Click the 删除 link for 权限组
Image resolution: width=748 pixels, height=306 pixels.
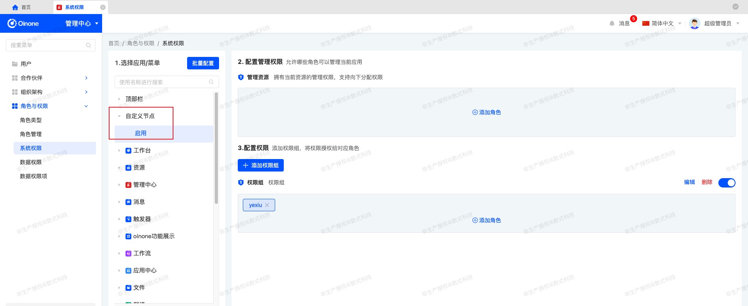click(707, 182)
